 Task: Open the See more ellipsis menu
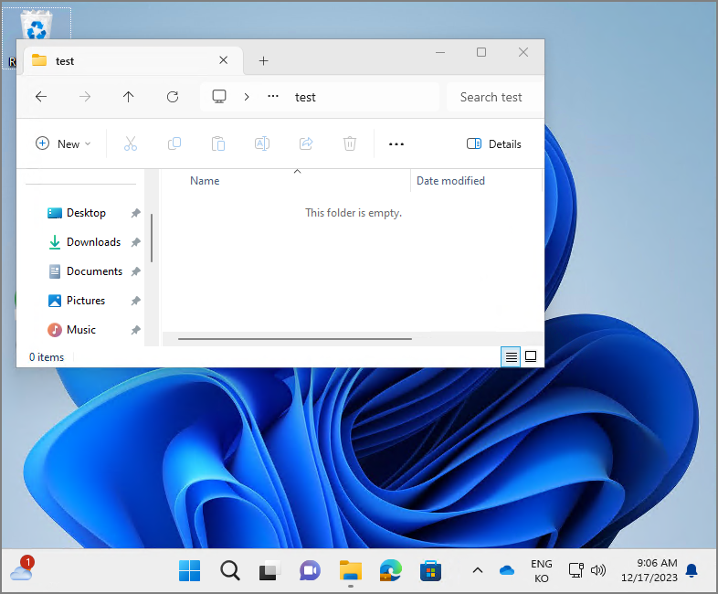[396, 144]
